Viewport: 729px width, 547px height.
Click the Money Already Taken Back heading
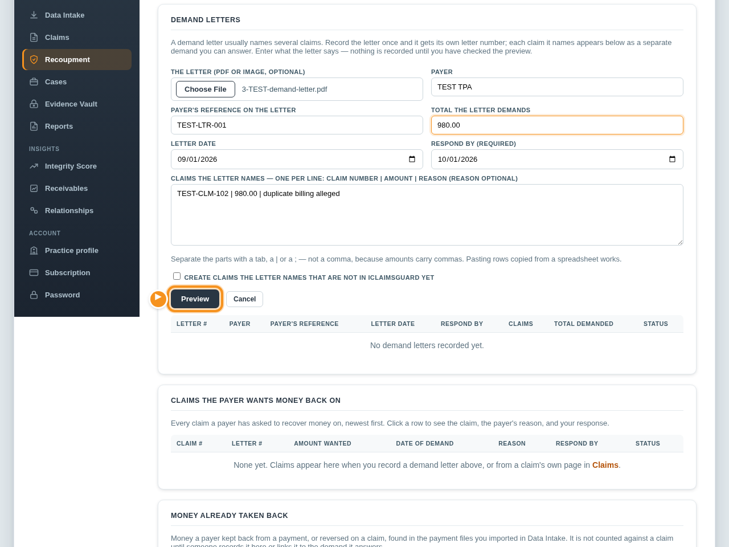(230, 516)
